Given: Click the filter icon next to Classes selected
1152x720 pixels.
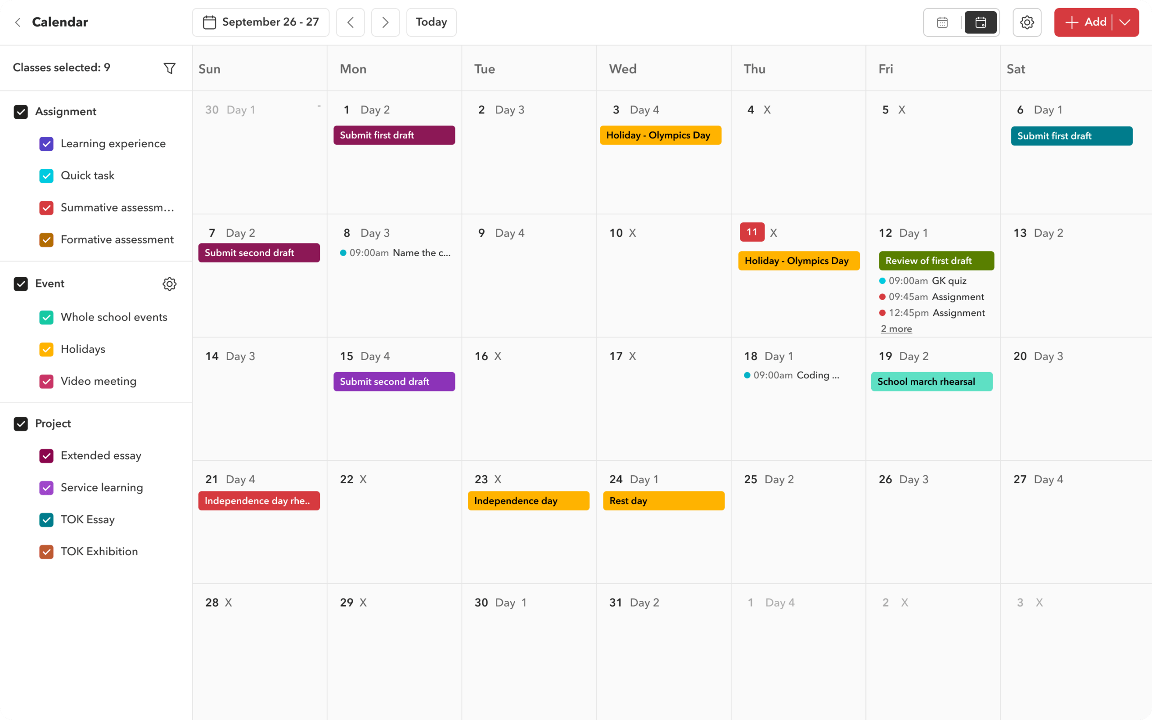Looking at the screenshot, I should (168, 67).
